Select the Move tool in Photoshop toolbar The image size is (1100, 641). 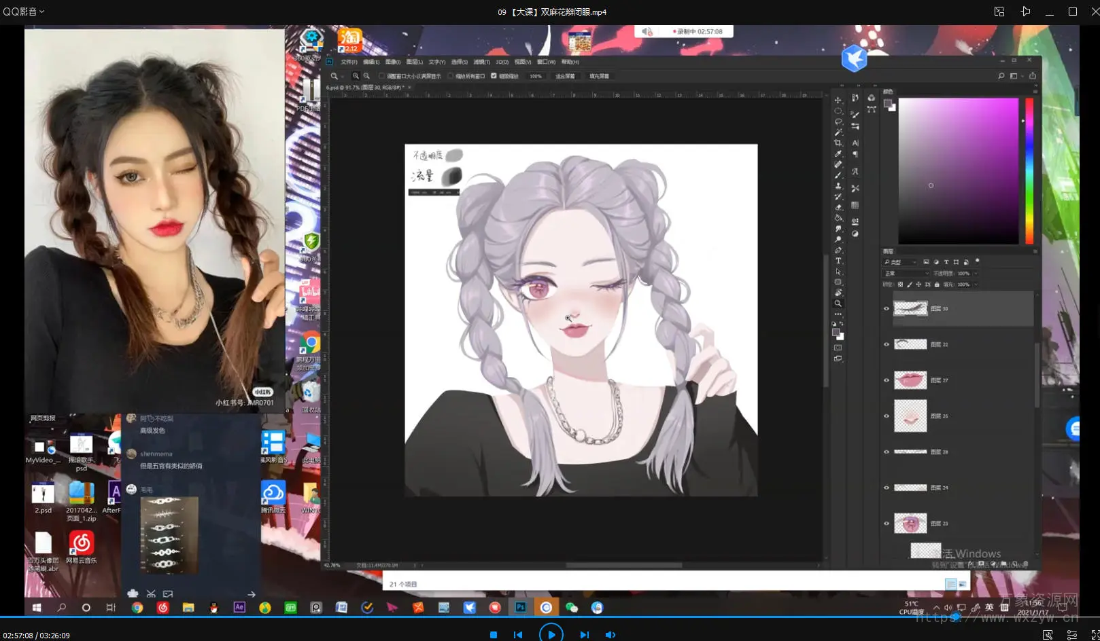click(838, 100)
